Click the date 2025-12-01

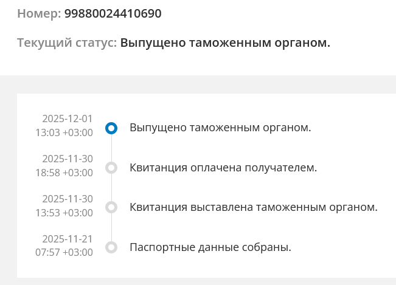[x=67, y=118]
